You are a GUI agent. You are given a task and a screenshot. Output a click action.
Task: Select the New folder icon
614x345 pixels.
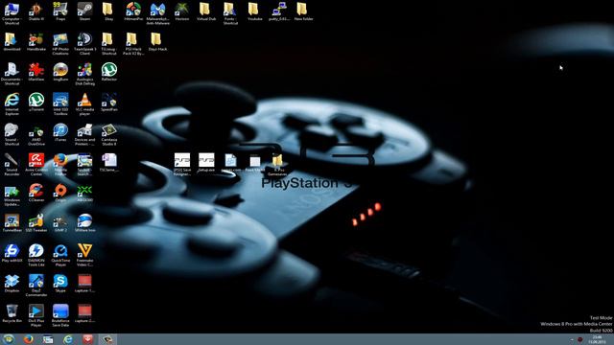click(x=303, y=11)
